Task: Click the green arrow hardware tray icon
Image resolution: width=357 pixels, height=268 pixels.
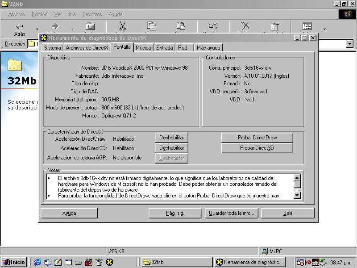Action: pyautogui.click(x=323, y=263)
